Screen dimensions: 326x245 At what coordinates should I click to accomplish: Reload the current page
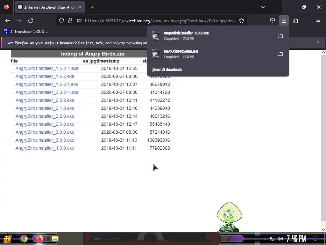[x=31, y=21]
